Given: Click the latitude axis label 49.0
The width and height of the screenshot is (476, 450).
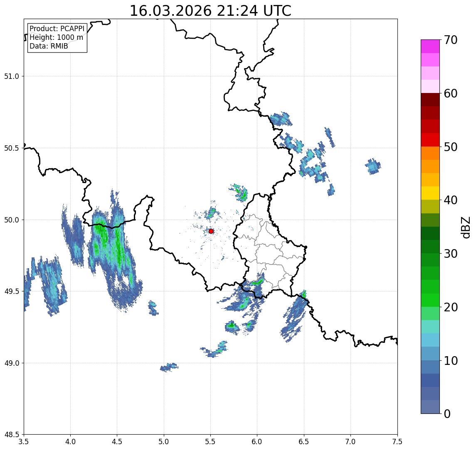Looking at the screenshot, I should (x=12, y=363).
